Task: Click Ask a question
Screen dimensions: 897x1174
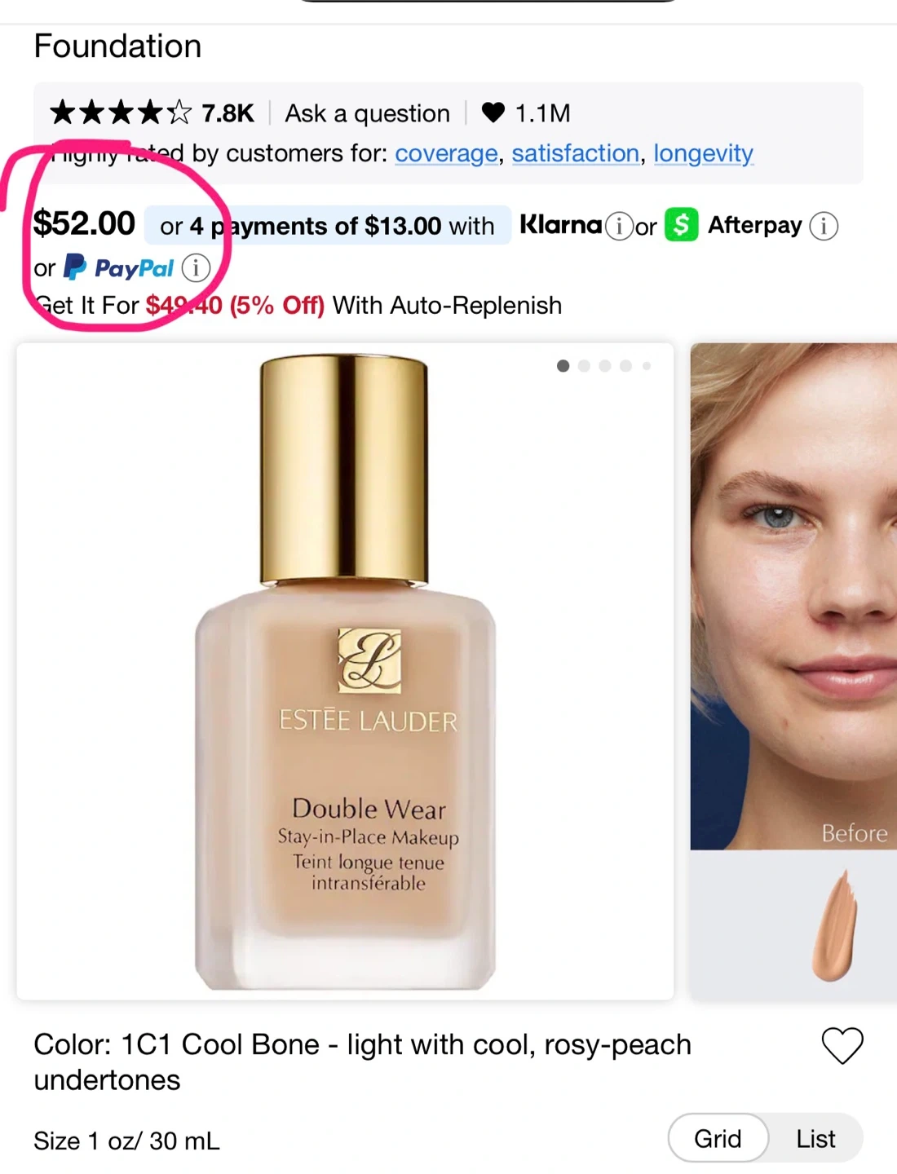Action: click(367, 113)
